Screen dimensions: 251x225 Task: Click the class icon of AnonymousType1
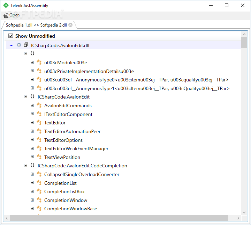39,88
